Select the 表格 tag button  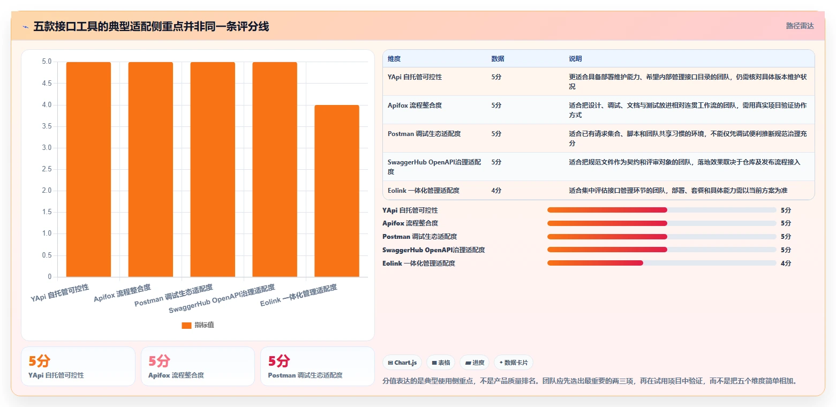point(441,363)
